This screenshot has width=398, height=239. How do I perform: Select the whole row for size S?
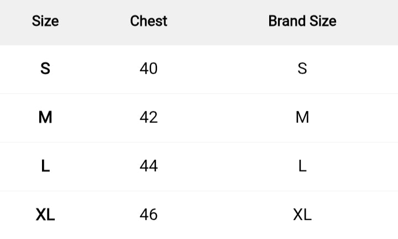click(x=221, y=69)
